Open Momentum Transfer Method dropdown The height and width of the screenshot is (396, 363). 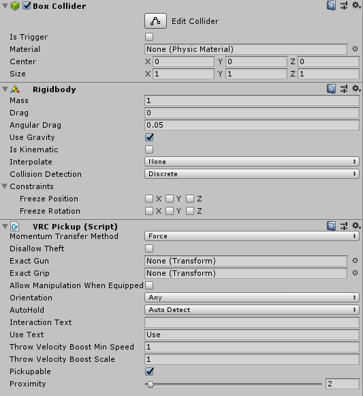point(252,236)
